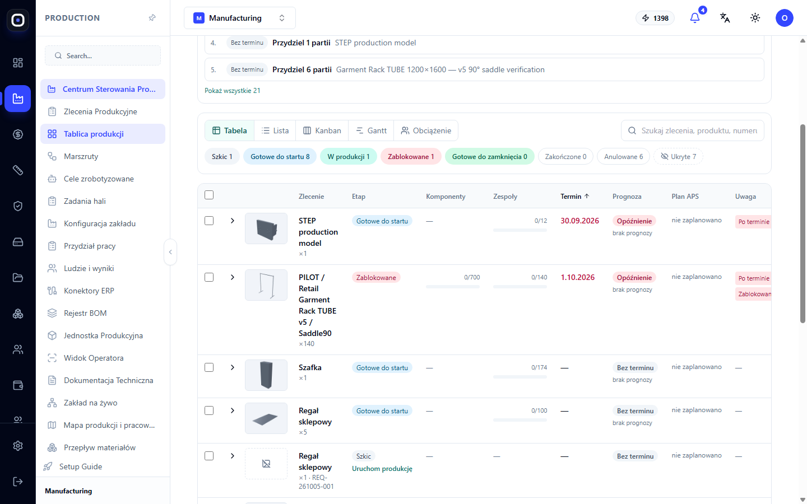Filter by Zablokowane 1 chip

coord(411,157)
